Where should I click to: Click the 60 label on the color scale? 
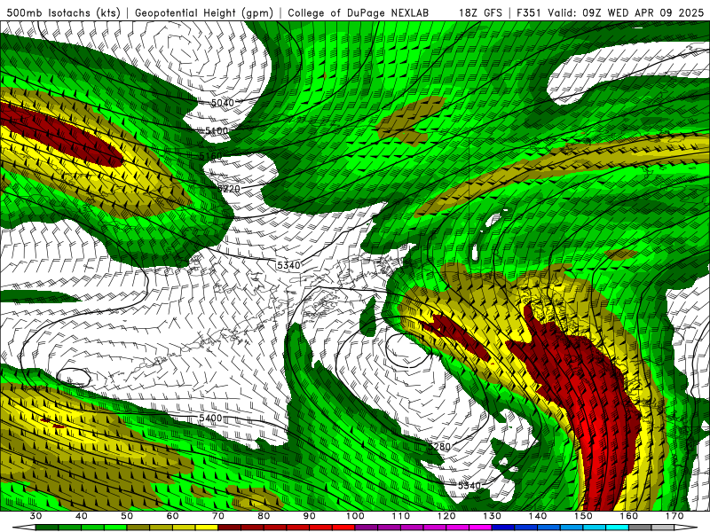[x=172, y=516]
